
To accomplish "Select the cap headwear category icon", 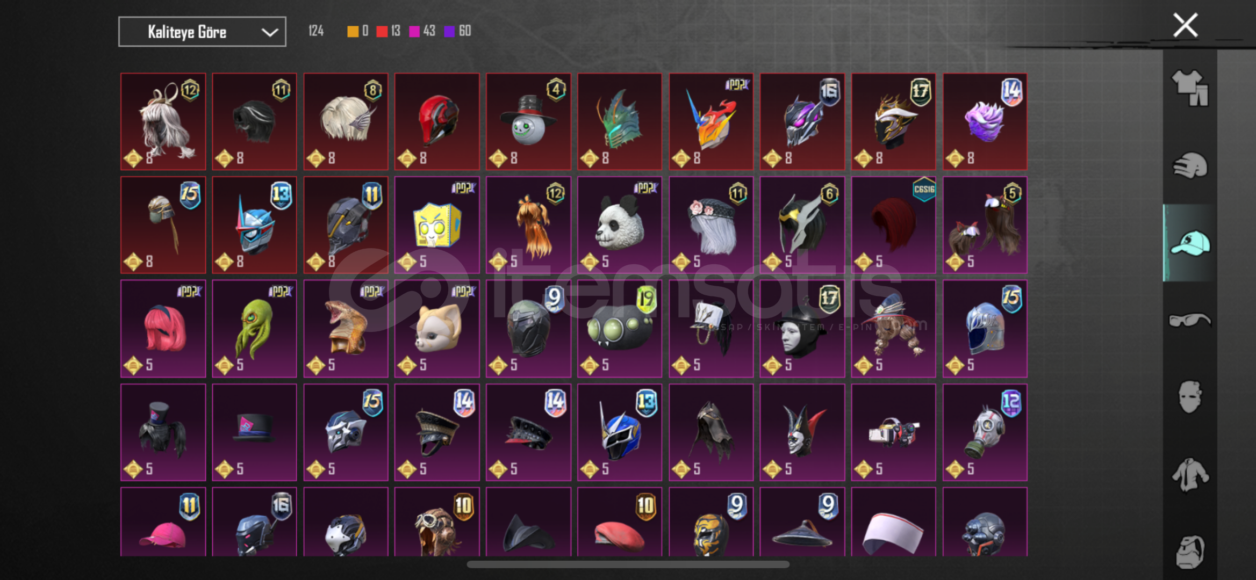I will coord(1190,243).
